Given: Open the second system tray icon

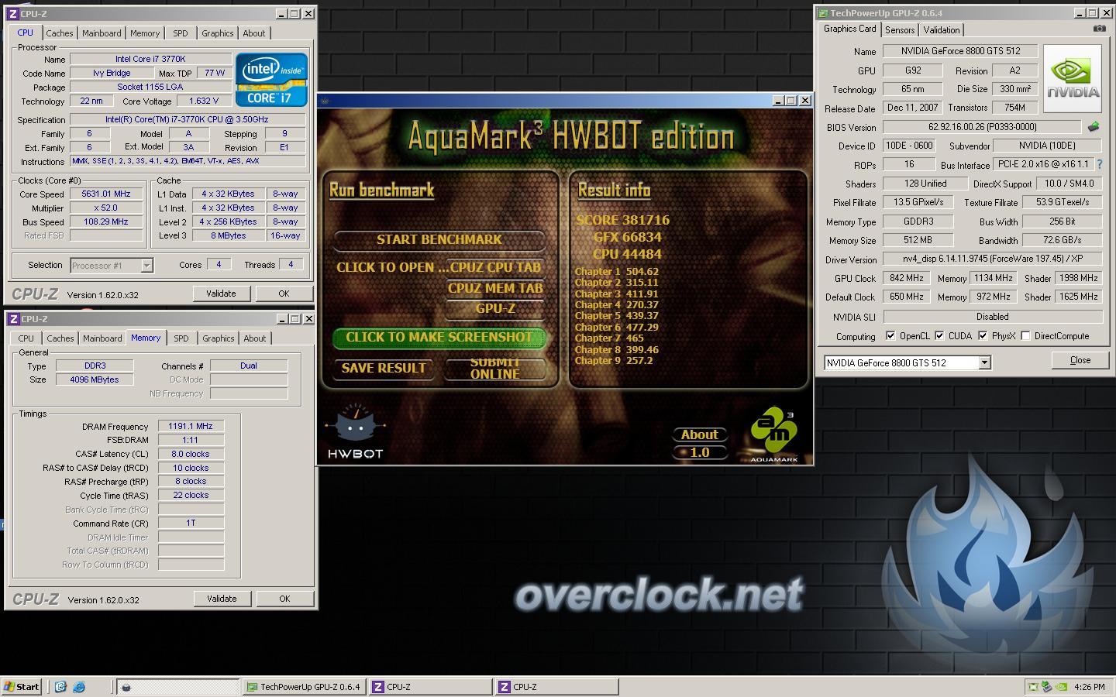Looking at the screenshot, I should (x=1046, y=686).
